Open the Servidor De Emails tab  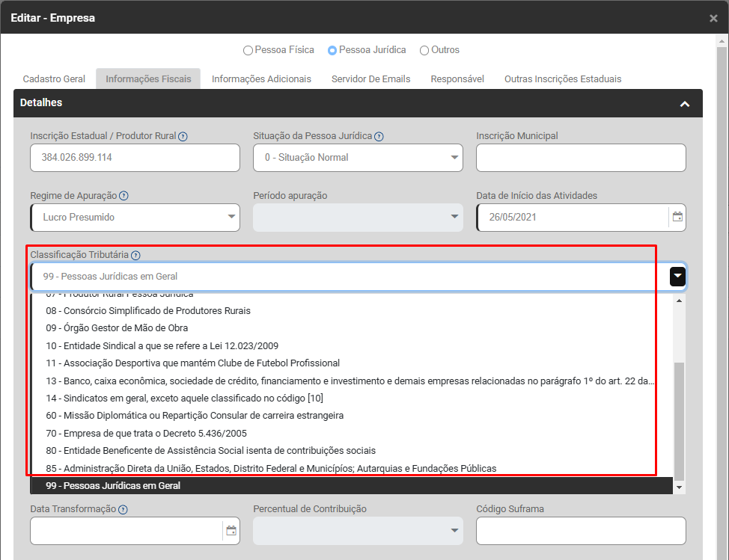(370, 79)
